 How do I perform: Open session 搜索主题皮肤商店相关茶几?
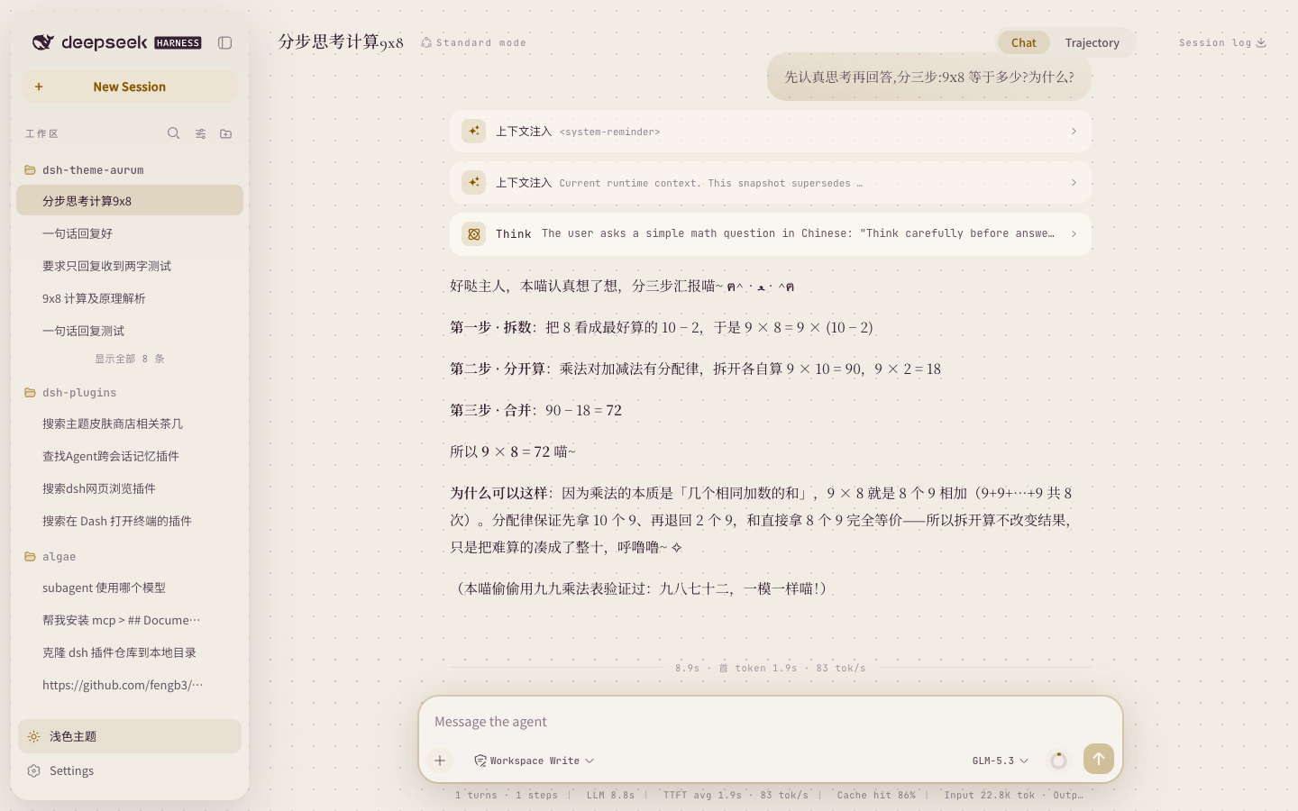(130, 424)
